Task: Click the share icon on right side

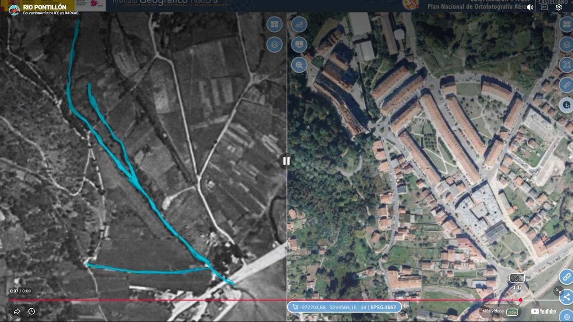Action: tap(566, 297)
